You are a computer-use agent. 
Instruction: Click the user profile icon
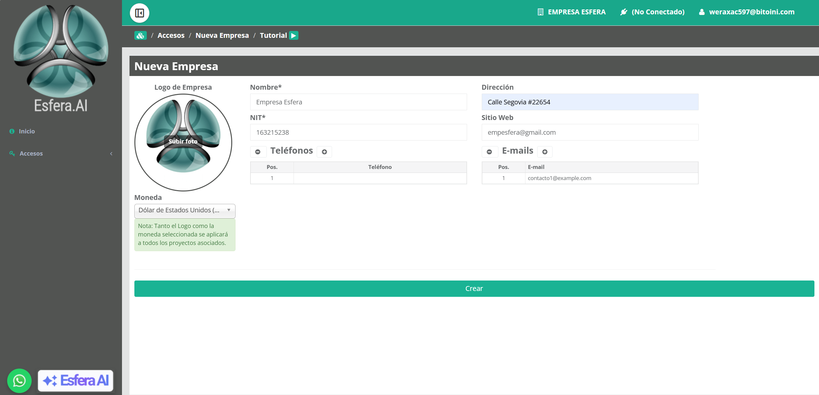[702, 12]
